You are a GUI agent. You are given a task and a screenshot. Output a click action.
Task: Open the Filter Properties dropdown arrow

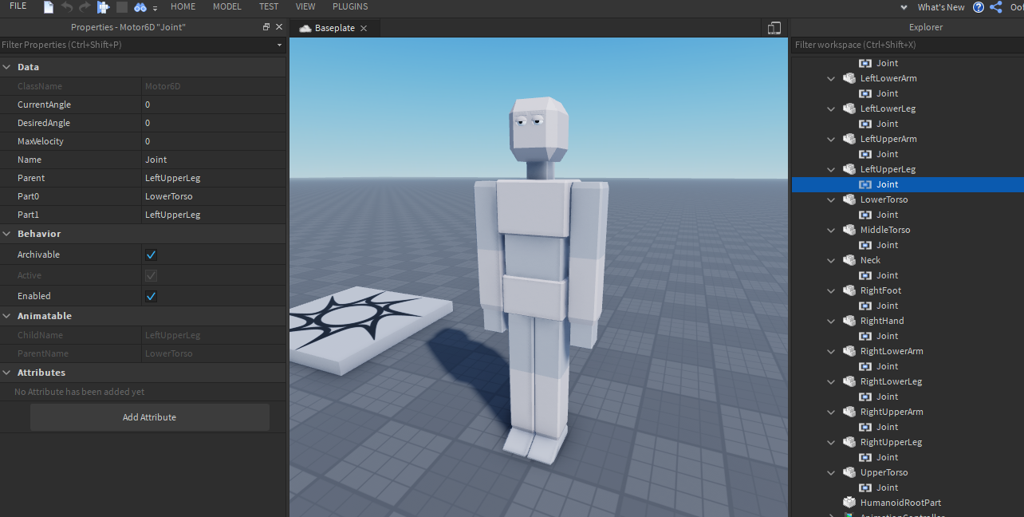coord(278,45)
